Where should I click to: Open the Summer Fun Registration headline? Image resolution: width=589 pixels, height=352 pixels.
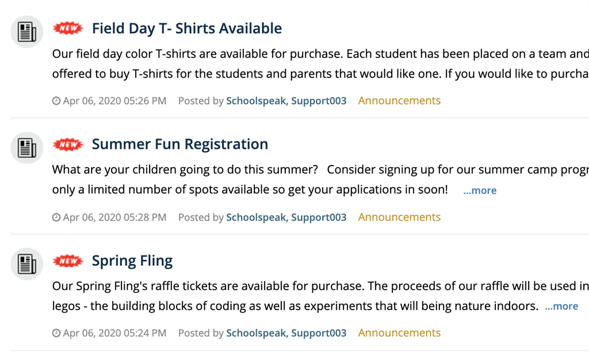coord(179,144)
